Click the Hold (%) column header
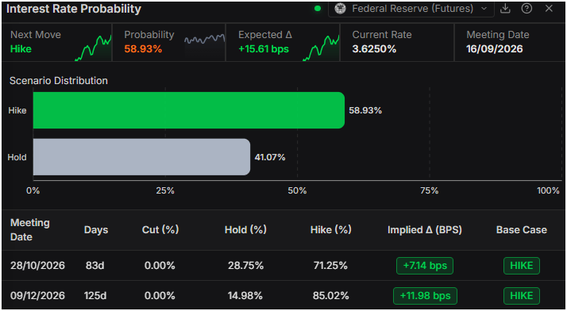The width and height of the screenshot is (567, 311). (245, 230)
